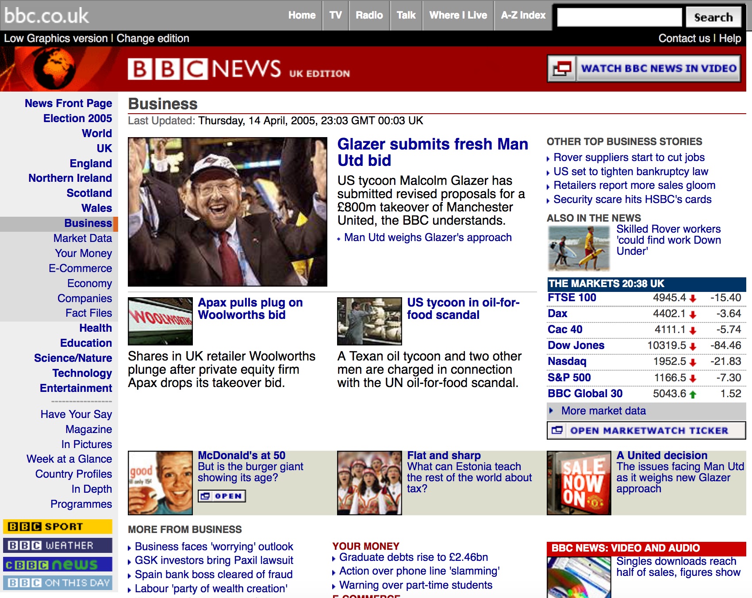The height and width of the screenshot is (598, 752).
Task: Open the BBC Weather banner
Action: [58, 545]
